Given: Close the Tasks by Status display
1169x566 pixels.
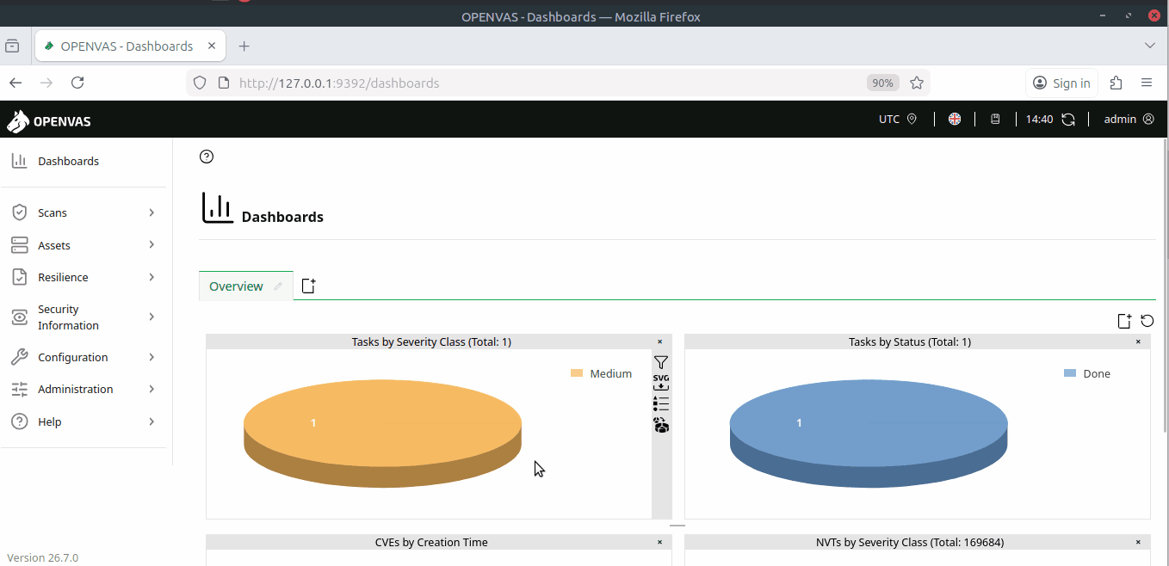Looking at the screenshot, I should pos(1138,341).
